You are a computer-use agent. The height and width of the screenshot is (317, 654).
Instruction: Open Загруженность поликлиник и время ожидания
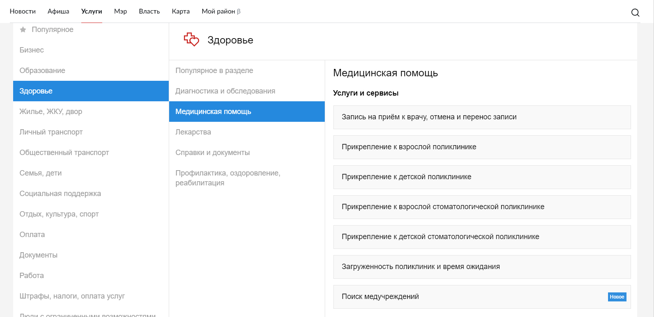[x=420, y=267]
